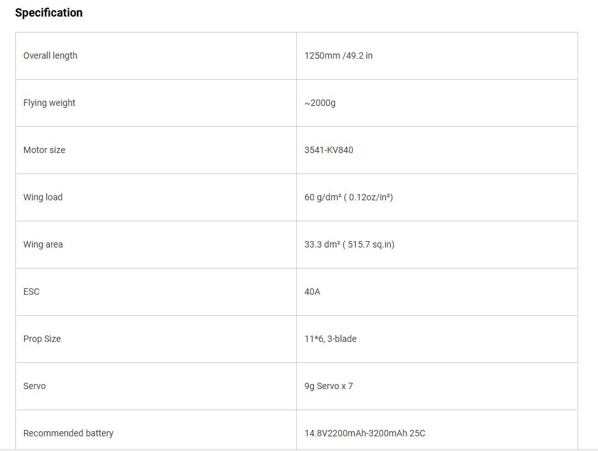The width and height of the screenshot is (598, 451).
Task: Click the 515.7 sq.in text
Action: click(370, 244)
